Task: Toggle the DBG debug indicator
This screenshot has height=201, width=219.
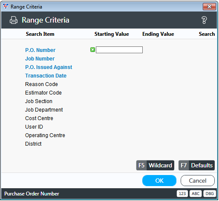Action: (210, 194)
